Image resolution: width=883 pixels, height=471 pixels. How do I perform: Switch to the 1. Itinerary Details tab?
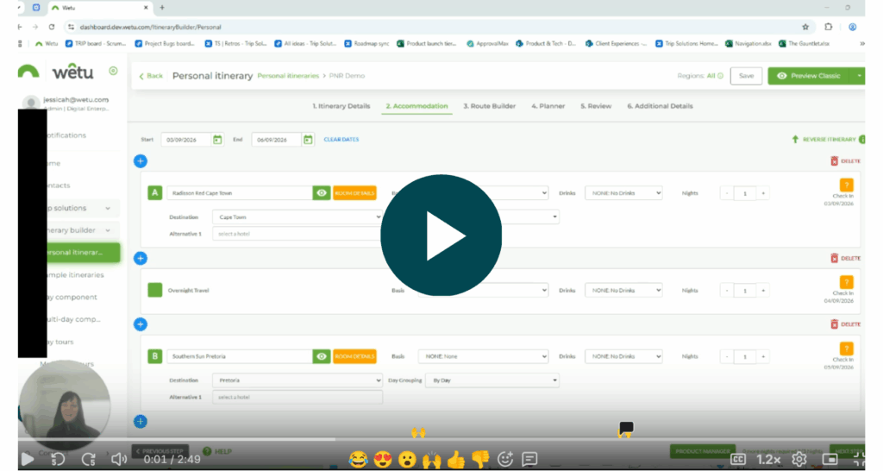pyautogui.click(x=341, y=106)
